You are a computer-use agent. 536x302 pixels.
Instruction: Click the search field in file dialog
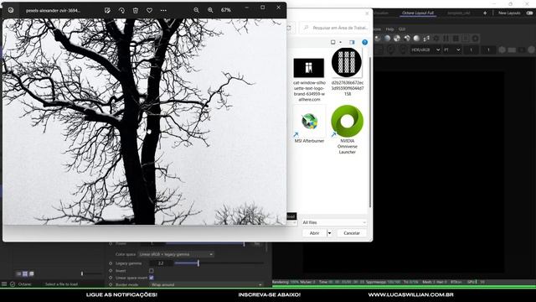pos(335,28)
